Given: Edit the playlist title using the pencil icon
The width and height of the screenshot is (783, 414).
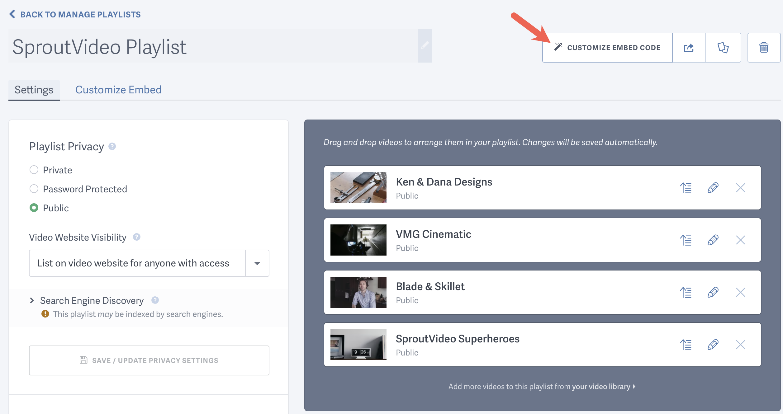Looking at the screenshot, I should (425, 46).
